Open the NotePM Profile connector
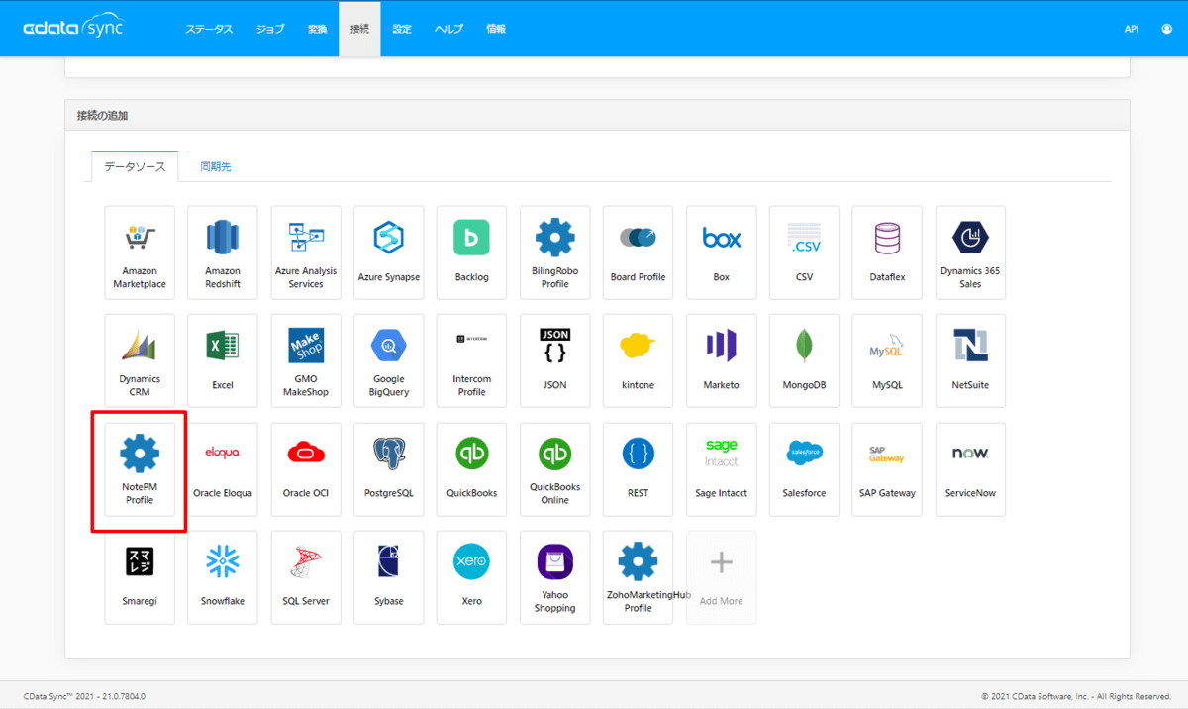This screenshot has height=709, width=1188. [140, 469]
